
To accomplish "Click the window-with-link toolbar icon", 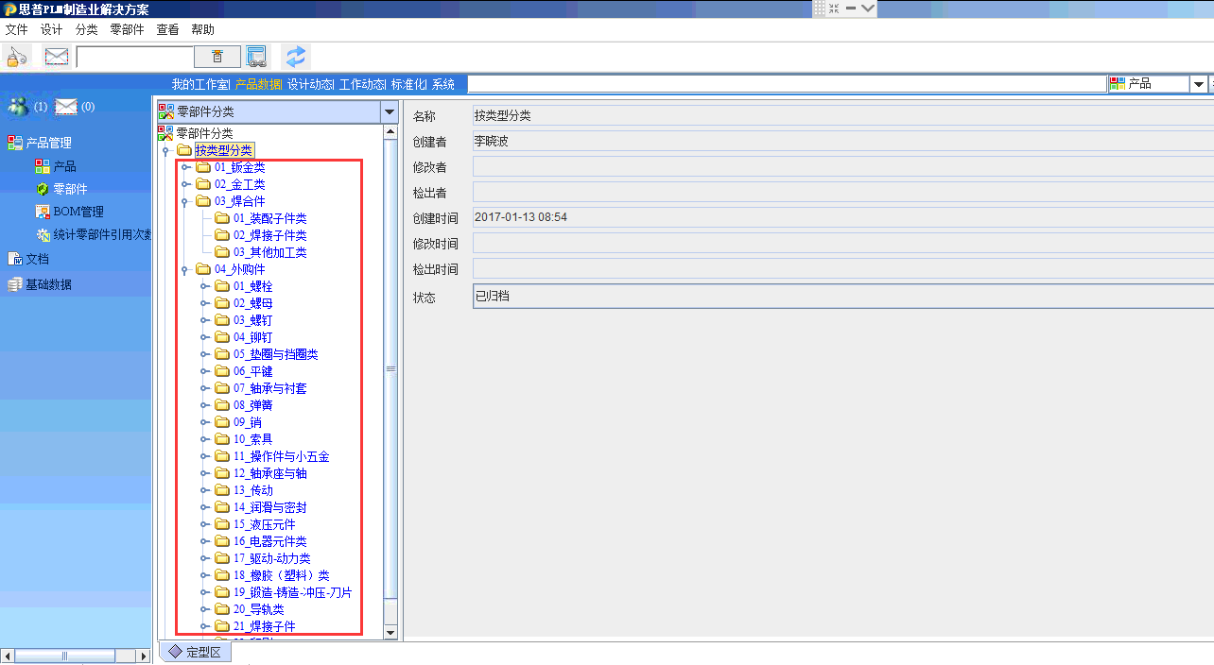I will [x=256, y=57].
